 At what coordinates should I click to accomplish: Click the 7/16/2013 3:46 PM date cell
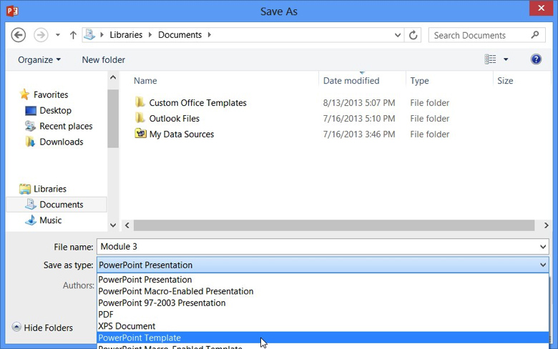(x=358, y=134)
